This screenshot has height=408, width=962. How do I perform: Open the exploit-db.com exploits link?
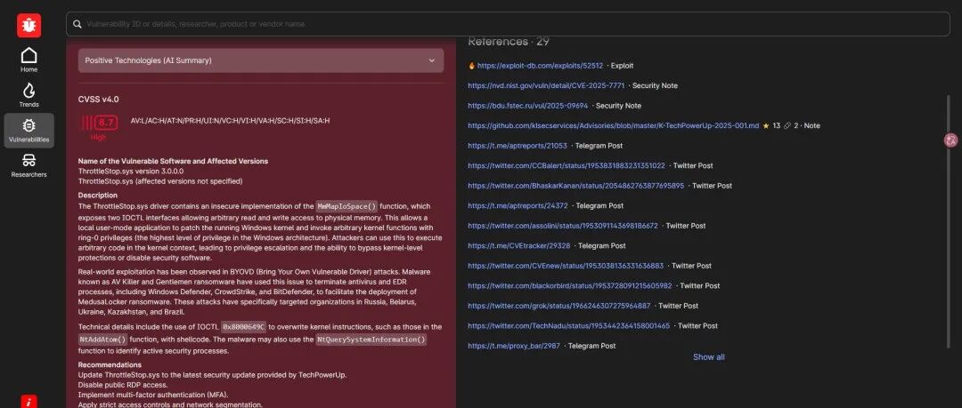pos(540,66)
